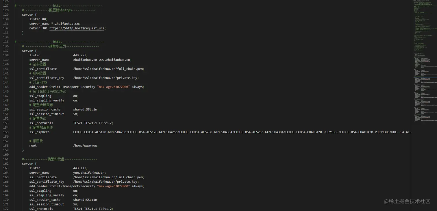437x211 pixels.
Task: Click 'ssl_certificate_key' on line 166
Action: pyautogui.click(x=47, y=182)
